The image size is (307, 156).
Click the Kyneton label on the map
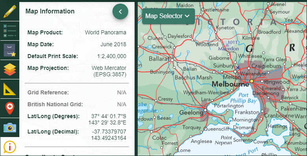point(225,28)
